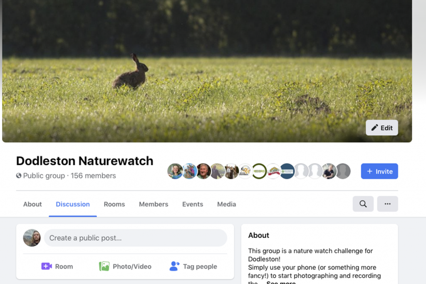Screen dimensions: 426x284
Task: Click the blue Tag people icon
Action: 174,267
